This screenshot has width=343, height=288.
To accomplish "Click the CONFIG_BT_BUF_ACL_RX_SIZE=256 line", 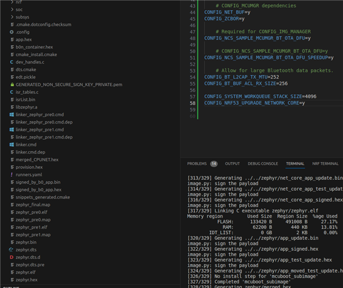I will coord(246,83).
